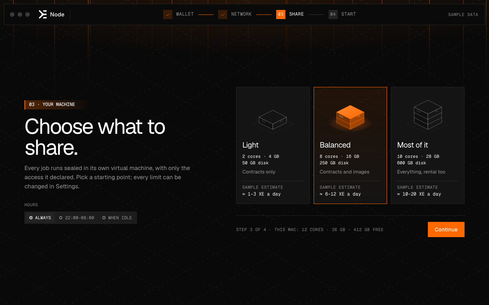Click the Node logo icon
Image resolution: width=489 pixels, height=305 pixels.
click(x=43, y=14)
